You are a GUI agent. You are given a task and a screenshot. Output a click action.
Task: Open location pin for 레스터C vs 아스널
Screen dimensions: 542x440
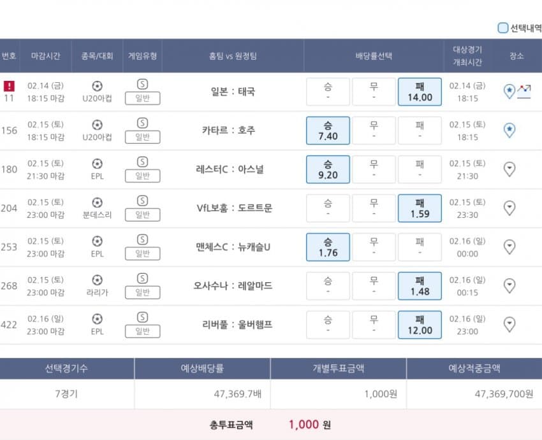coord(509,169)
